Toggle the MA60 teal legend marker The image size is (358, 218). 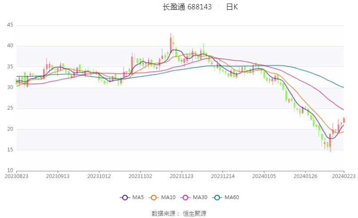pyautogui.click(x=217, y=198)
